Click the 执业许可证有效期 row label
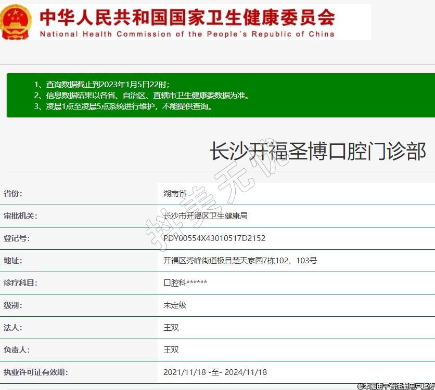The height and width of the screenshot is (390, 435). [36, 372]
